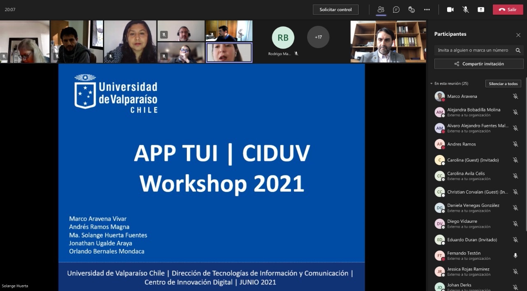Click Fernando Testón's FT avatar

[440, 256]
